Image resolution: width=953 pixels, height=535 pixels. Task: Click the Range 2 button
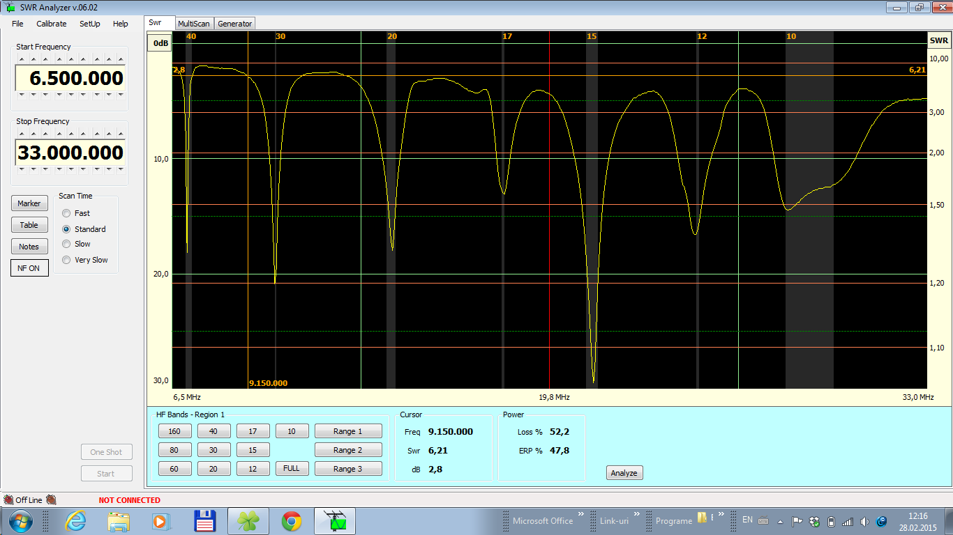348,450
